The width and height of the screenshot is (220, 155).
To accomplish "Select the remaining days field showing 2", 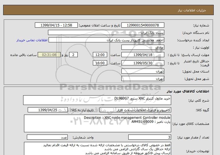I will (x=73, y=55).
